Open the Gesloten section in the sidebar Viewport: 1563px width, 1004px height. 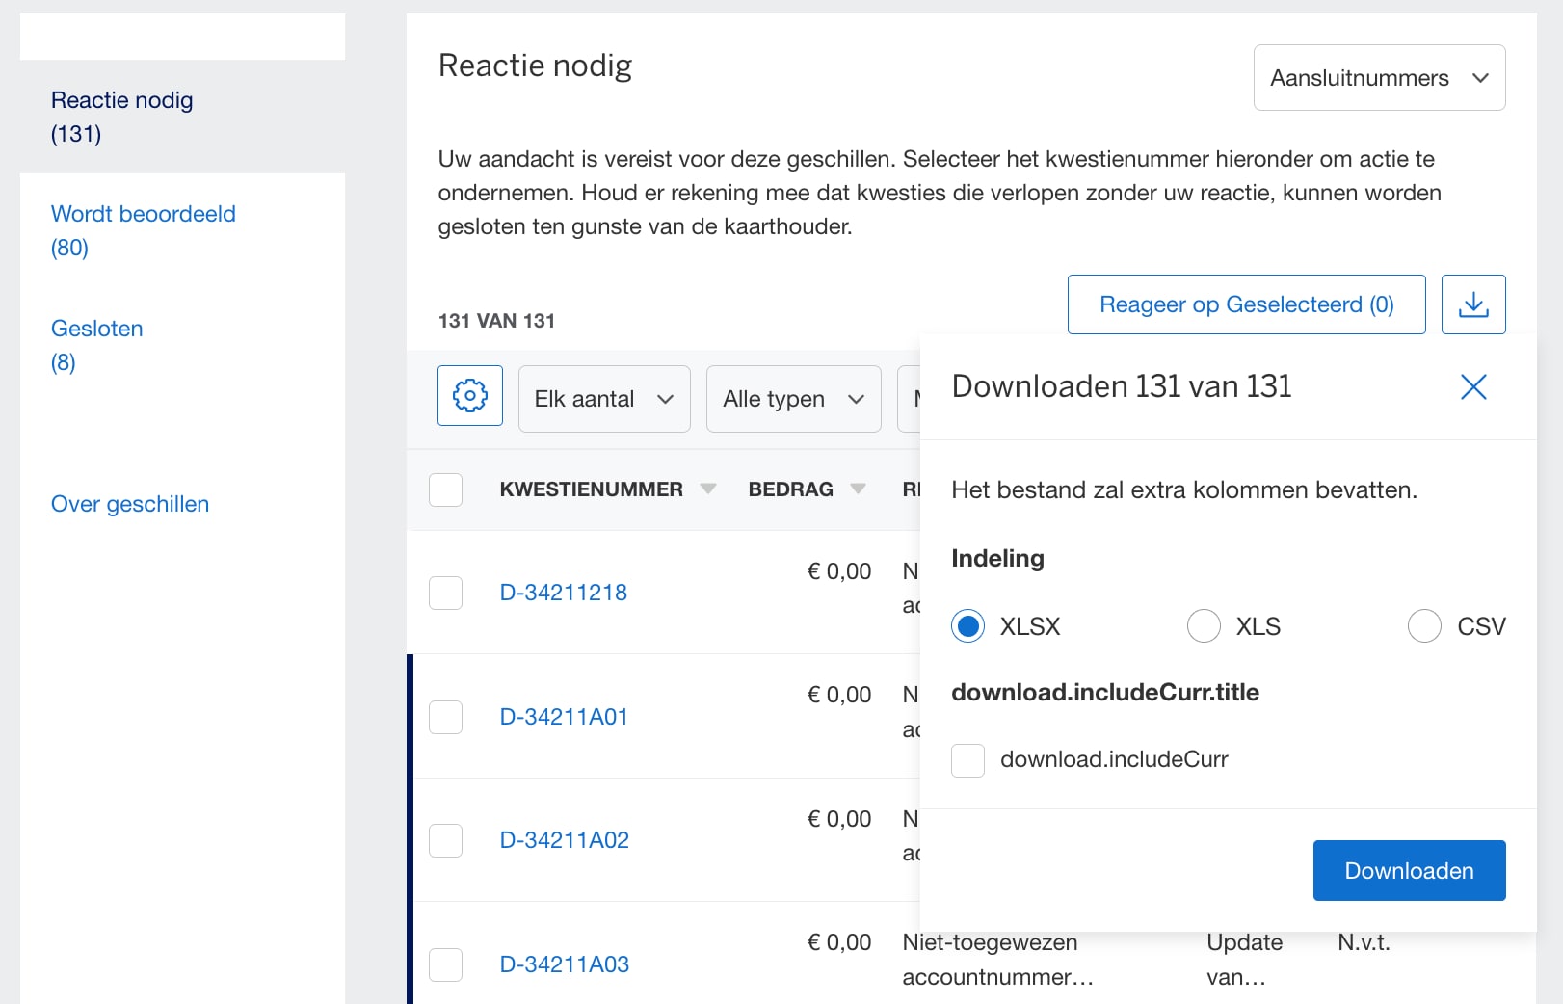(96, 328)
